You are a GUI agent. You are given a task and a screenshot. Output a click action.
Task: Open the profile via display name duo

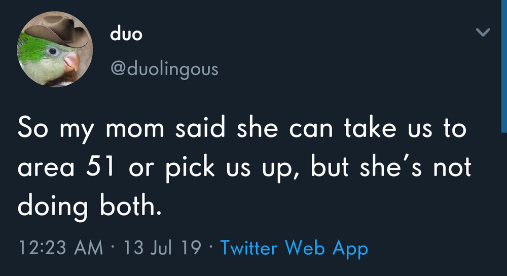126,33
